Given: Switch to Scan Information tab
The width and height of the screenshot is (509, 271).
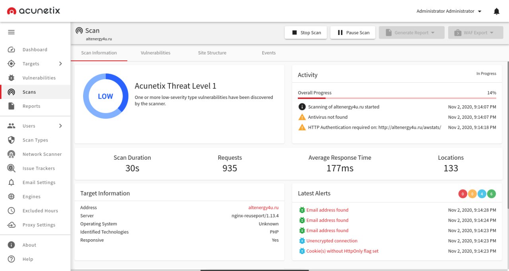Looking at the screenshot, I should (x=99, y=53).
